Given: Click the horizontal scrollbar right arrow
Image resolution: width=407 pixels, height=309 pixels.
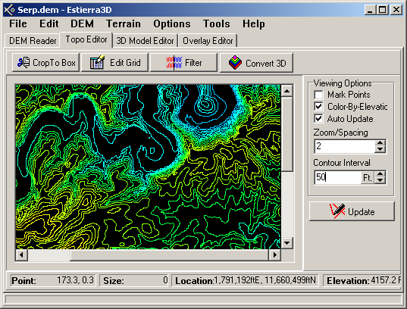Looking at the screenshot, I should pyautogui.click(x=275, y=255).
